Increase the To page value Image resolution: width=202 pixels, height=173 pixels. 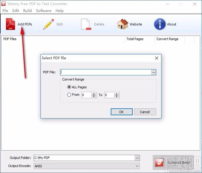116,94
